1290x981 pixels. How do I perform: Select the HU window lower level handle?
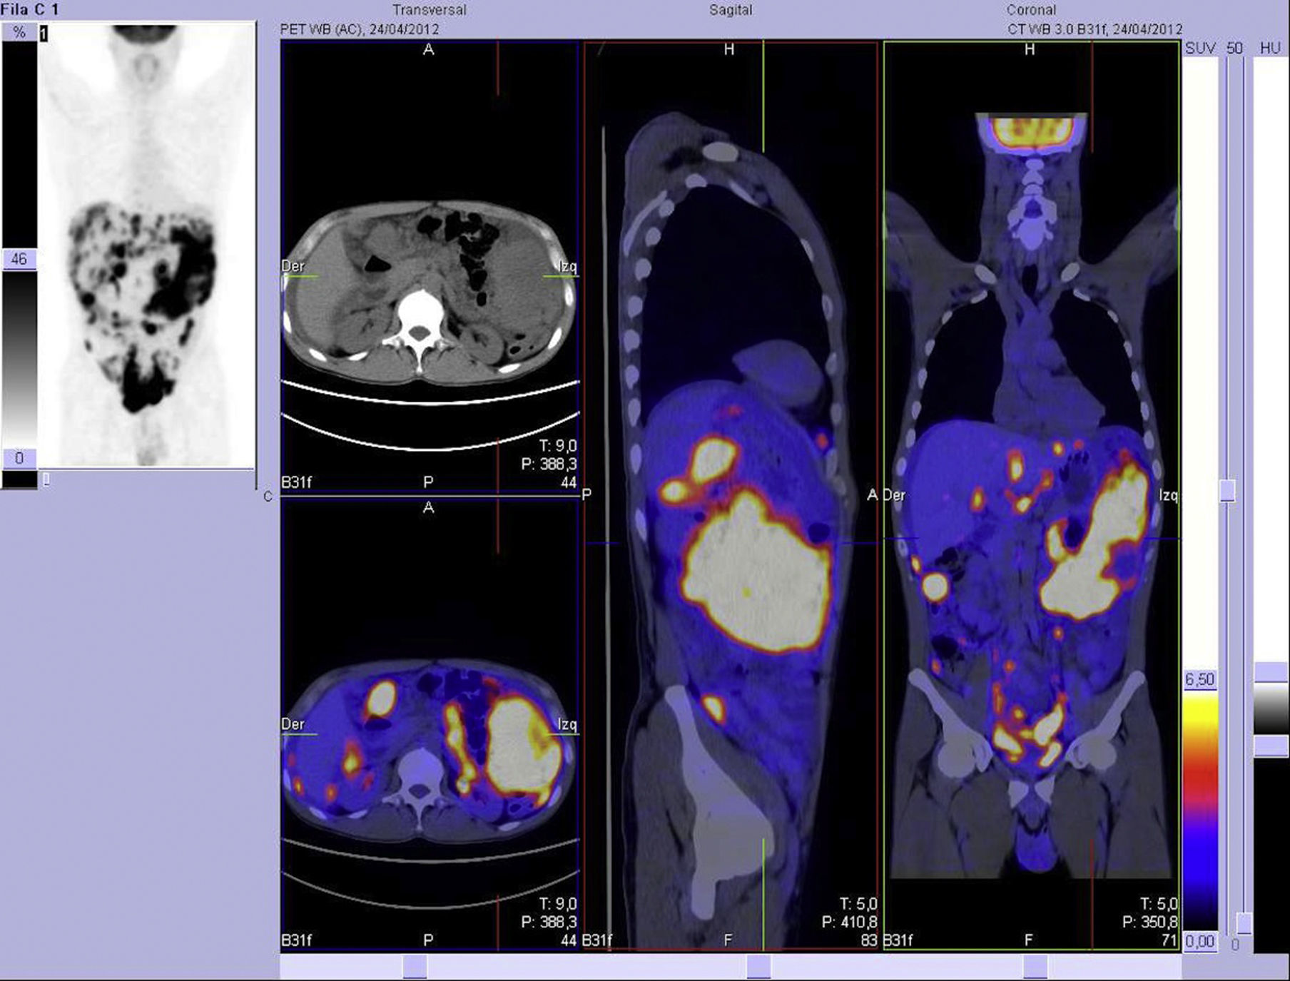(x=1271, y=746)
